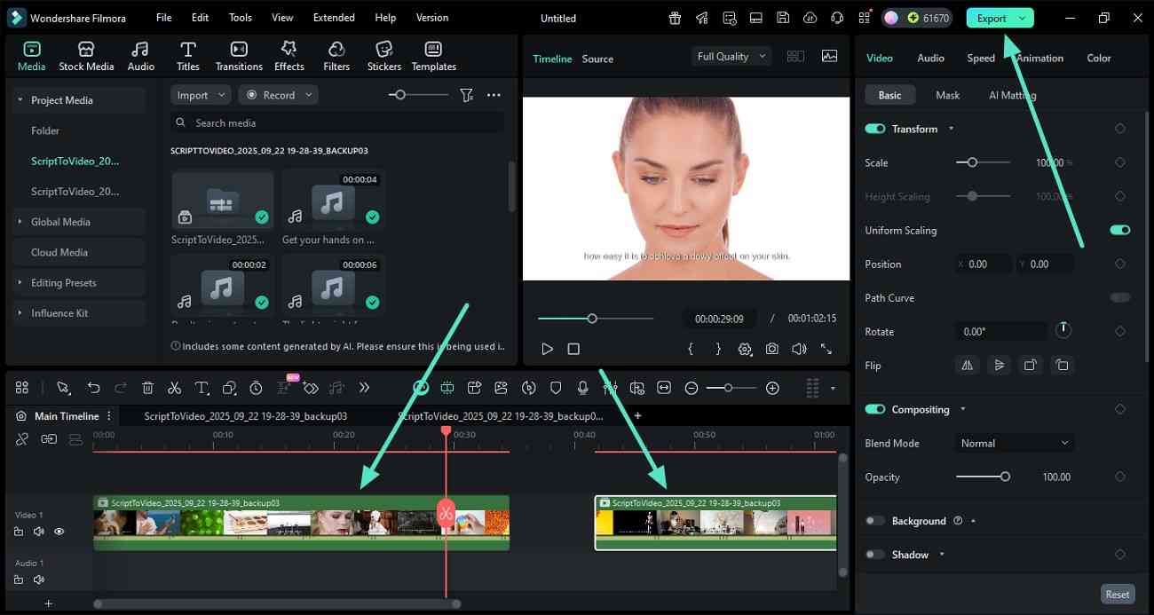This screenshot has width=1154, height=615.
Task: Open the Tools menu
Action: point(238,17)
